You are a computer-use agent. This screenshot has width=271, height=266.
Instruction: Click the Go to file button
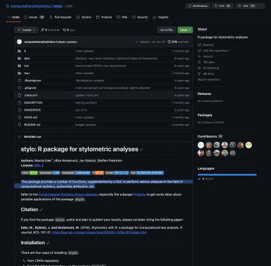pos(167,30)
